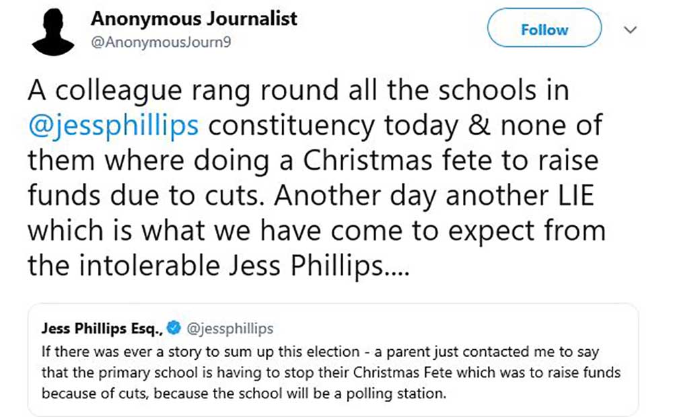Click the word LIE in the tweet

(579, 194)
